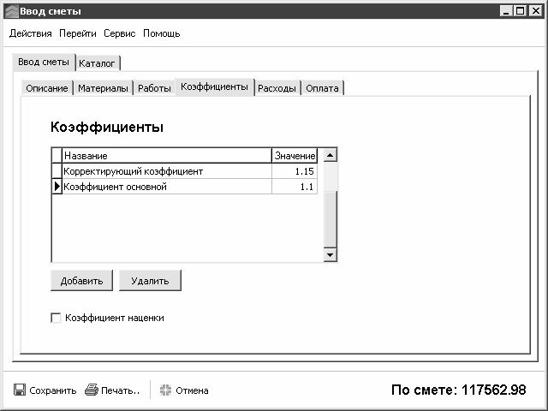Select row marker arrow beside Коэффициент основной
Image resolution: width=548 pixels, height=411 pixels.
click(x=57, y=187)
